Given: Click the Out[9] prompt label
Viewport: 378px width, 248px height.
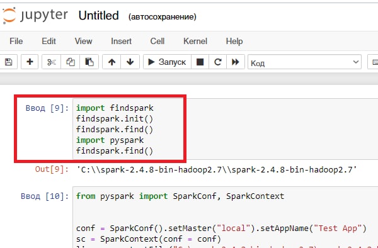Looking at the screenshot, I should pos(52,169).
